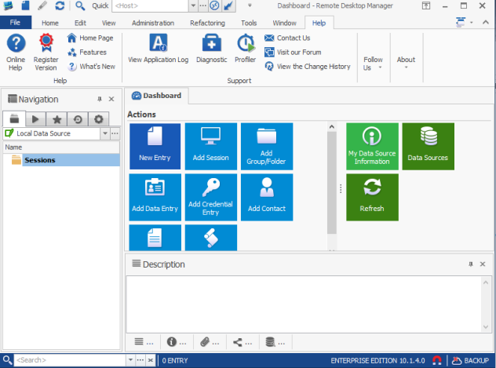Open My Data Source Information tile
The width and height of the screenshot is (496, 368).
point(372,147)
